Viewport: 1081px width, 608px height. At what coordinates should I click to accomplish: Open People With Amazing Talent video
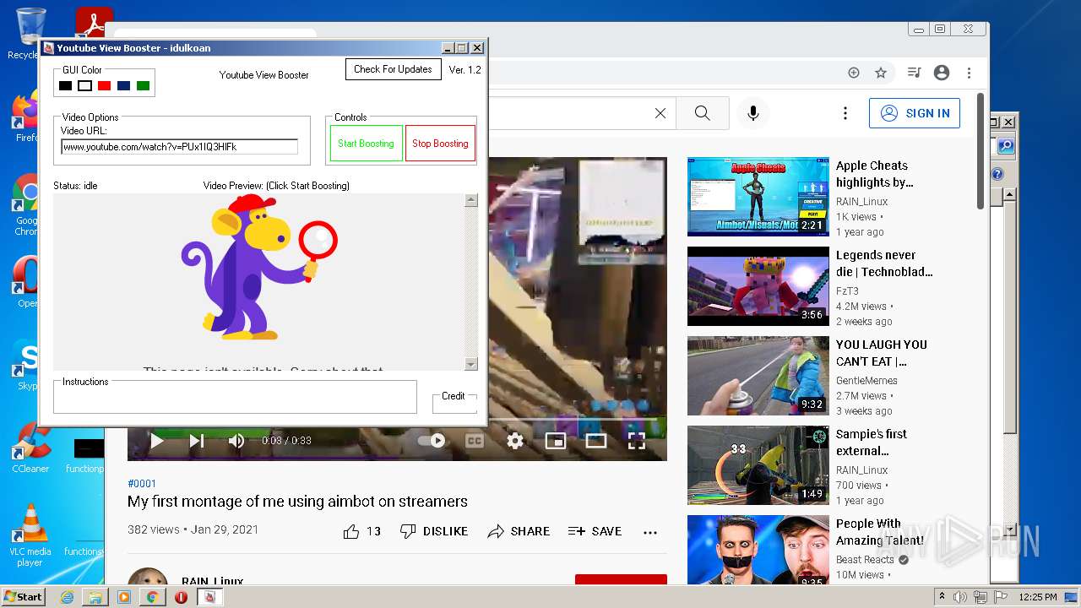(x=758, y=549)
